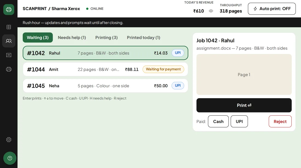The height and width of the screenshot is (168, 301).
Task: Select job #1045 Neha row
Action: click(x=105, y=86)
